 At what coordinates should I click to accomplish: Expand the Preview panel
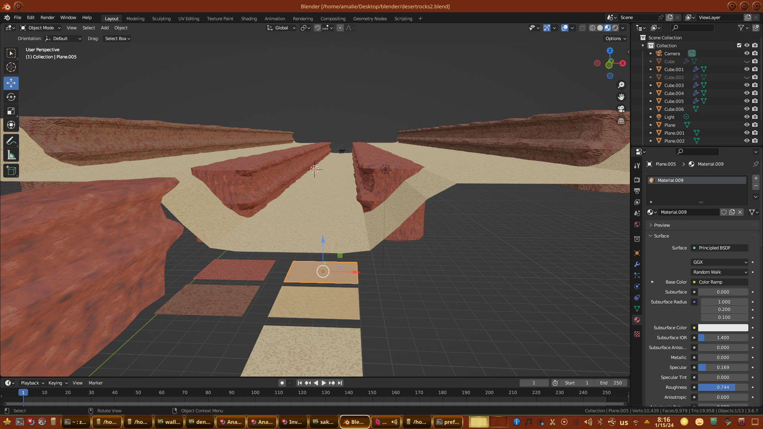pyautogui.click(x=662, y=225)
